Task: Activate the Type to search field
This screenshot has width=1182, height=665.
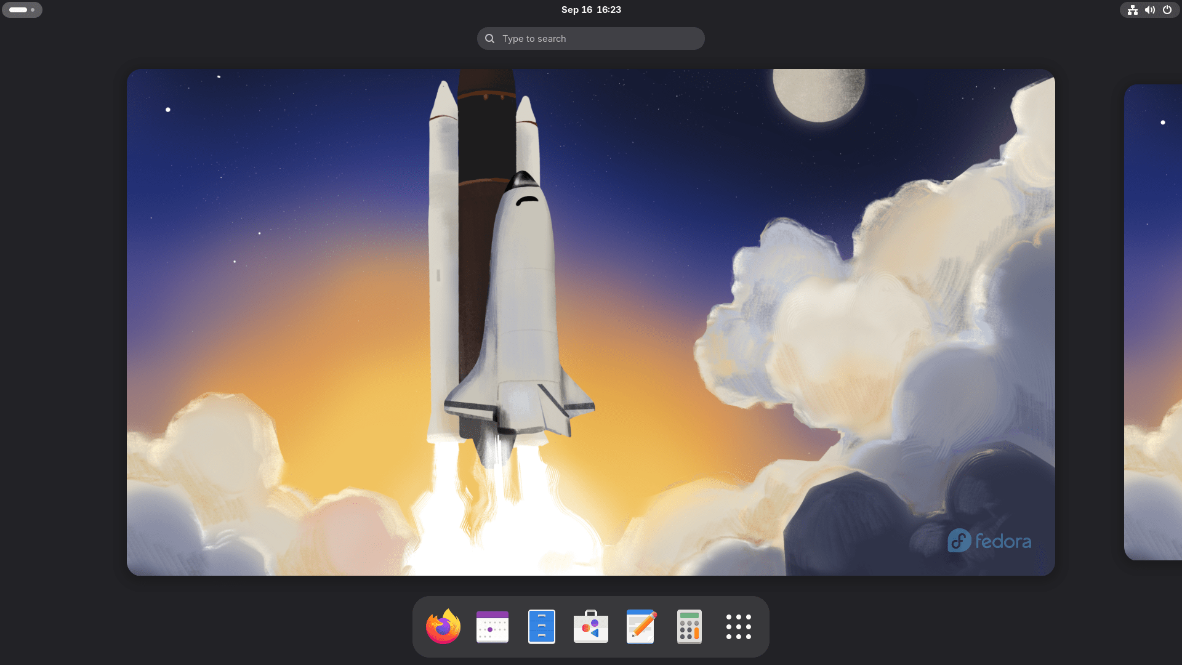Action: (x=590, y=38)
